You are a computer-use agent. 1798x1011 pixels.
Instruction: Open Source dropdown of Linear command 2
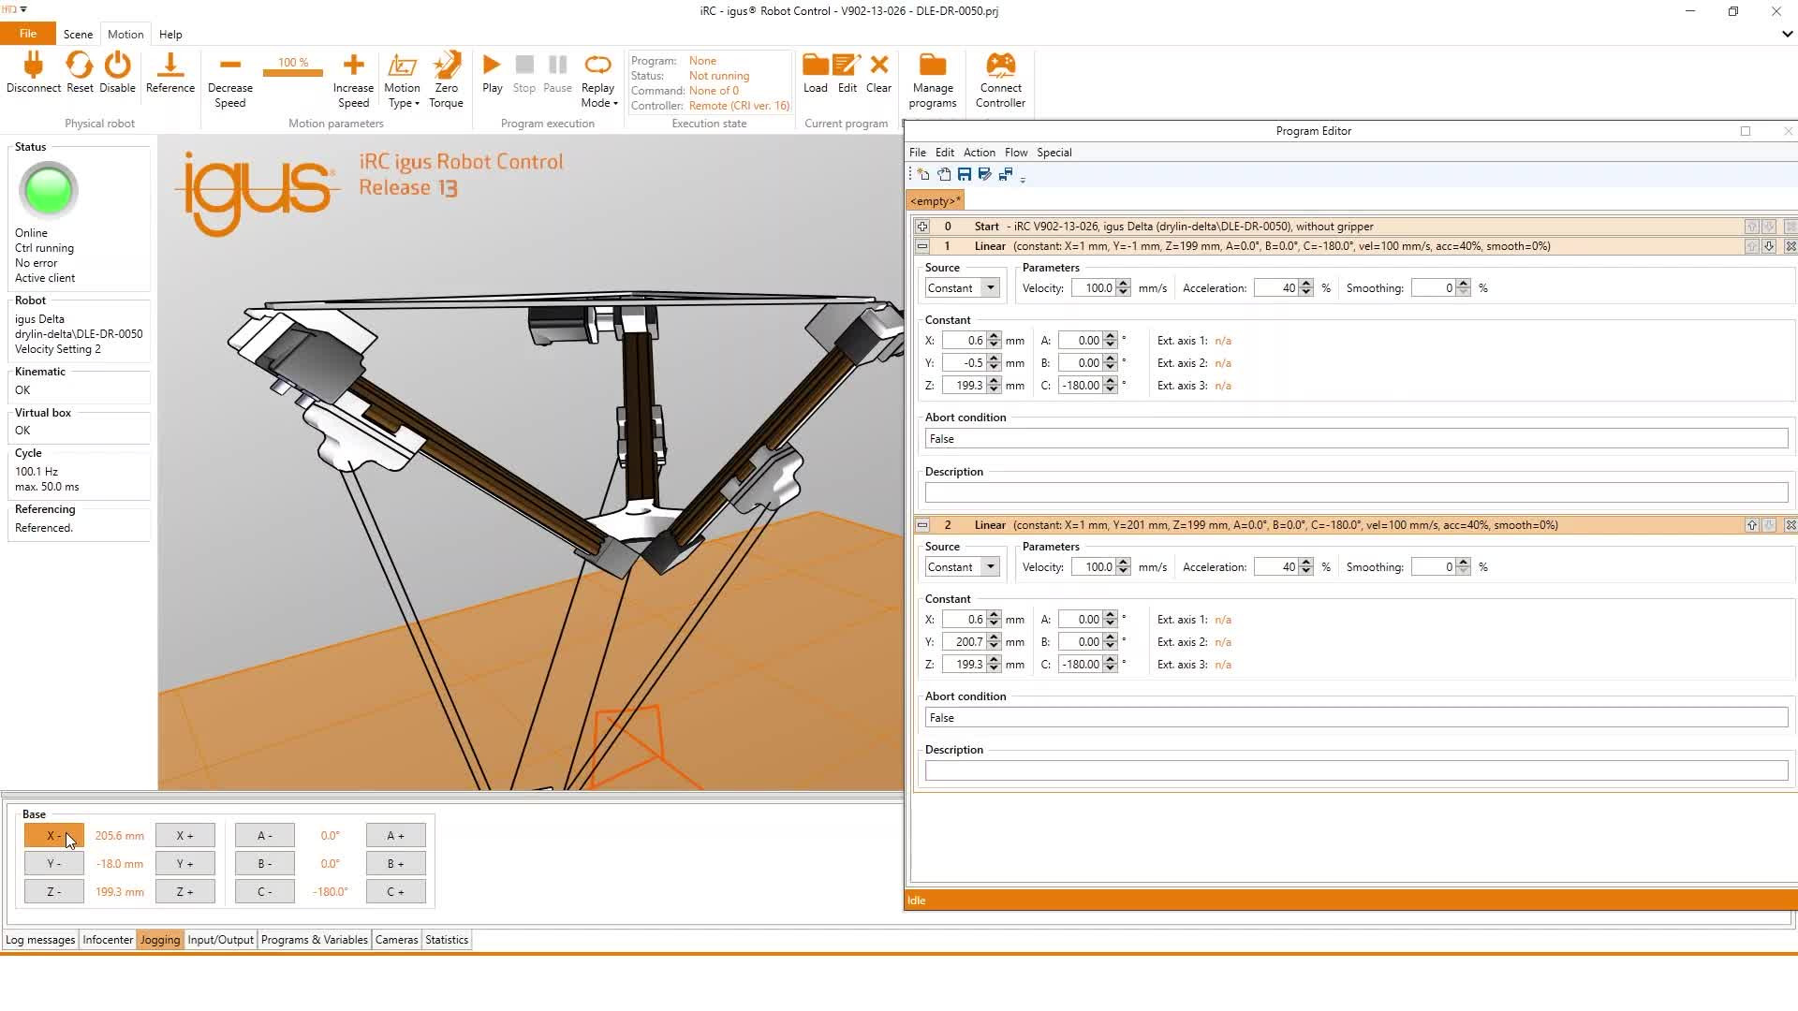(990, 567)
